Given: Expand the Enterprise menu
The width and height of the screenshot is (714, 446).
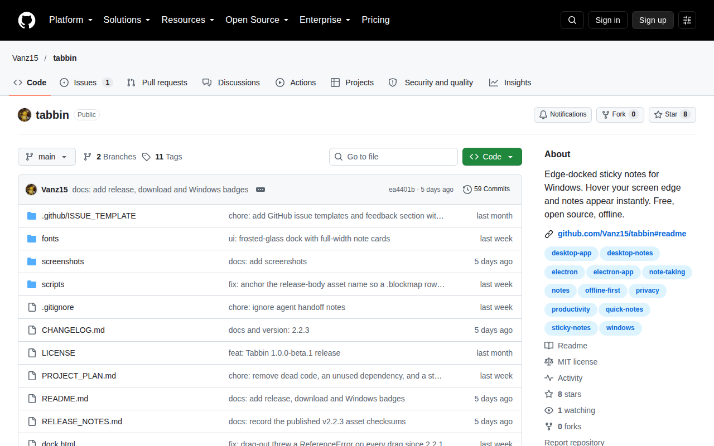Looking at the screenshot, I should click(x=325, y=20).
